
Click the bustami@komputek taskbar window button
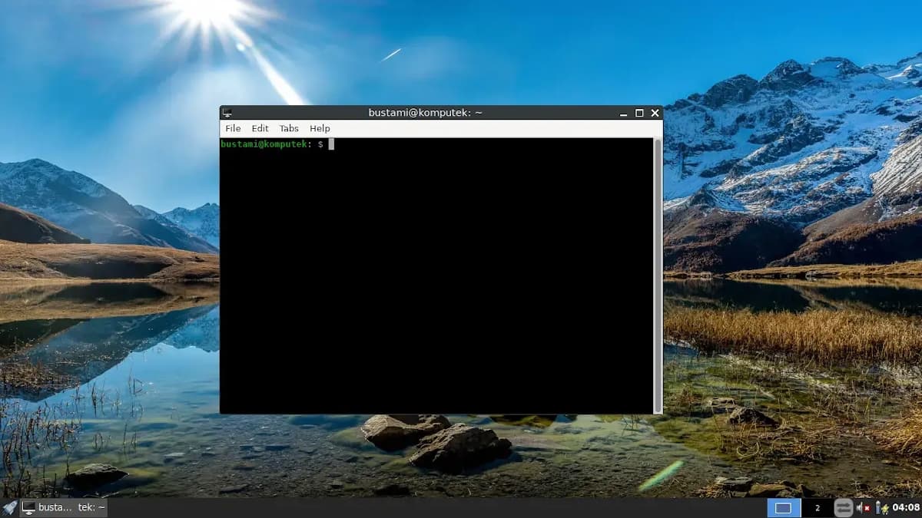65,507
